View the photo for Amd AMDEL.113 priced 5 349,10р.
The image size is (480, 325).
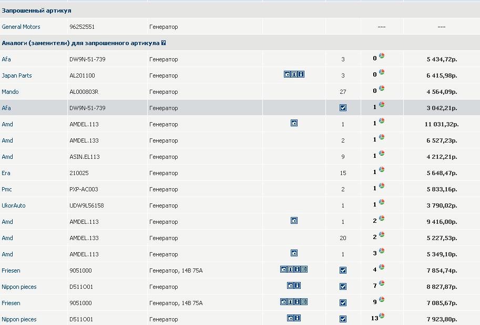pyautogui.click(x=294, y=253)
